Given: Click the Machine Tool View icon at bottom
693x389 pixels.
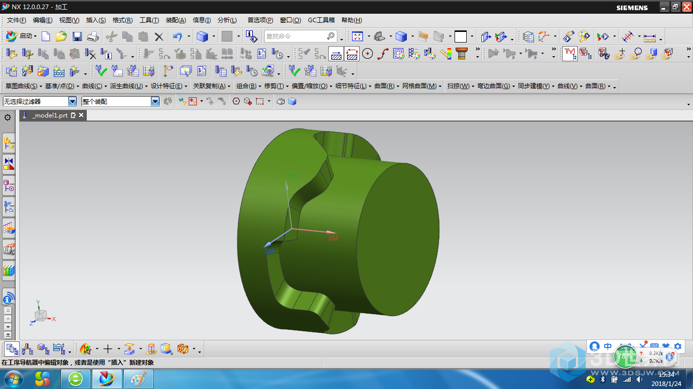Looking at the screenshot, I should 28,349.
